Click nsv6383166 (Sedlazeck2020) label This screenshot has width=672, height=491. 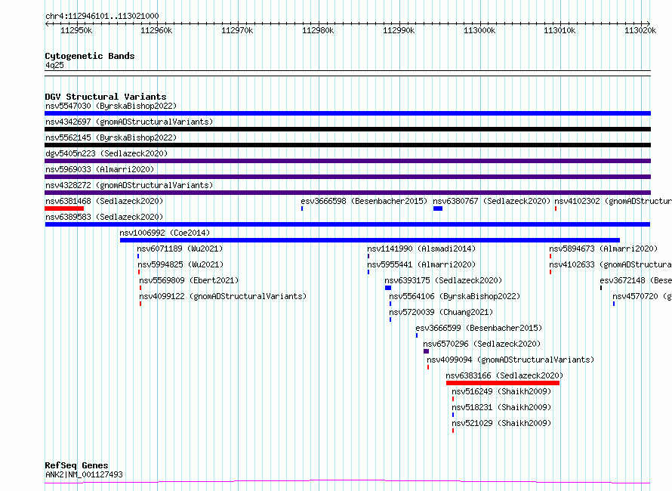pyautogui.click(x=504, y=375)
